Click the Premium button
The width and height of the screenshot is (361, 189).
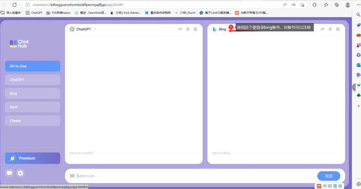(32, 158)
